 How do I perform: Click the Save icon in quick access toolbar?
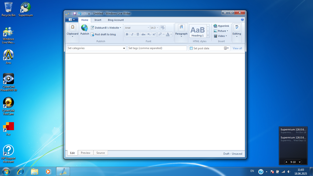(x=75, y=13)
